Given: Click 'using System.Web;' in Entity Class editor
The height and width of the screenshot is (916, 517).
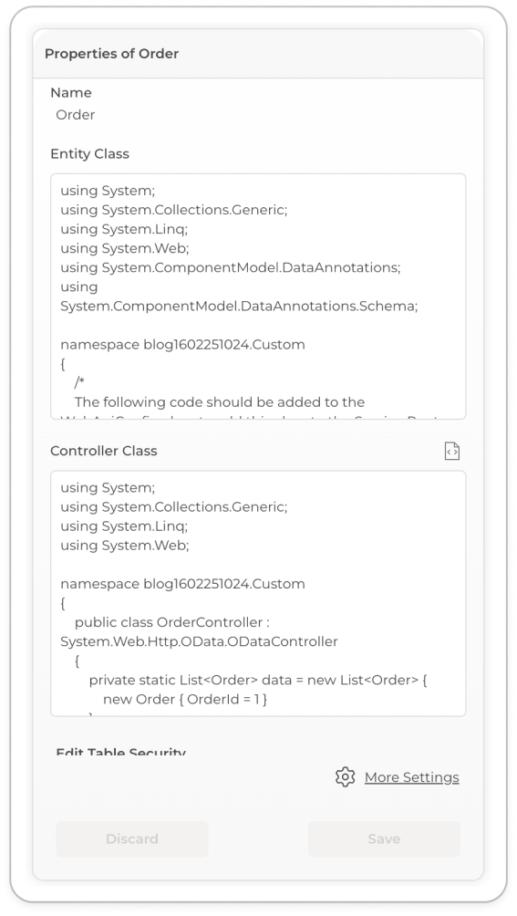Looking at the screenshot, I should tap(125, 248).
